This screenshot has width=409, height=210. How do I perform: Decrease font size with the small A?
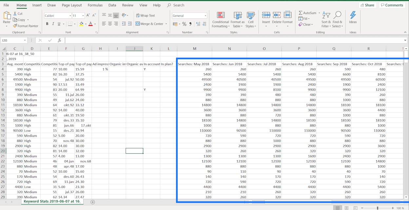94,15
